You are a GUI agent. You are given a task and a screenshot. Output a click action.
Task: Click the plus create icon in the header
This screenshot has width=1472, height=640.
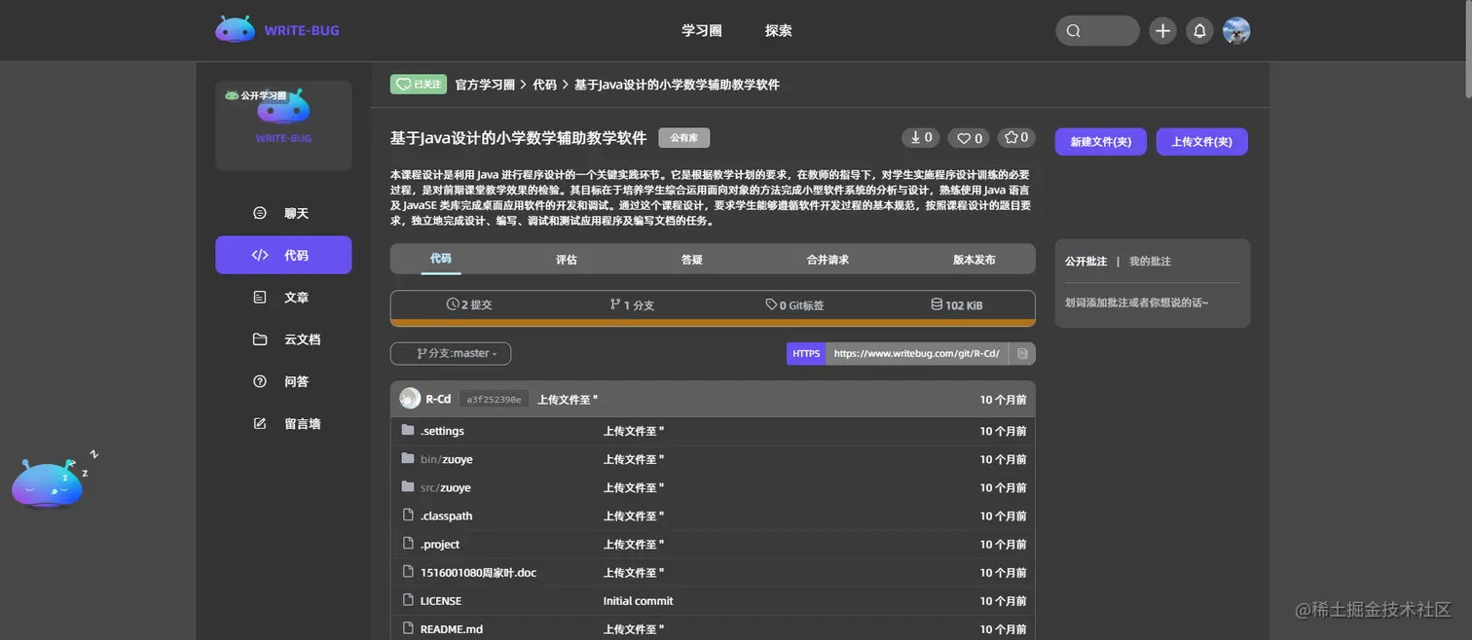(1162, 31)
